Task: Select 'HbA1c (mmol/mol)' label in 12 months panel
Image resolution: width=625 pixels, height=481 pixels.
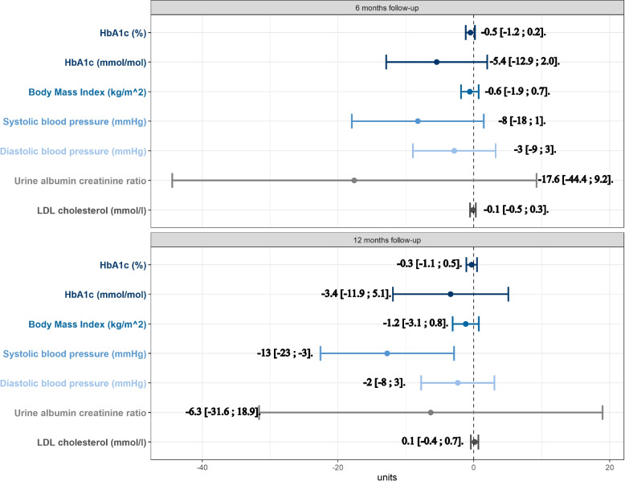Action: click(105, 295)
